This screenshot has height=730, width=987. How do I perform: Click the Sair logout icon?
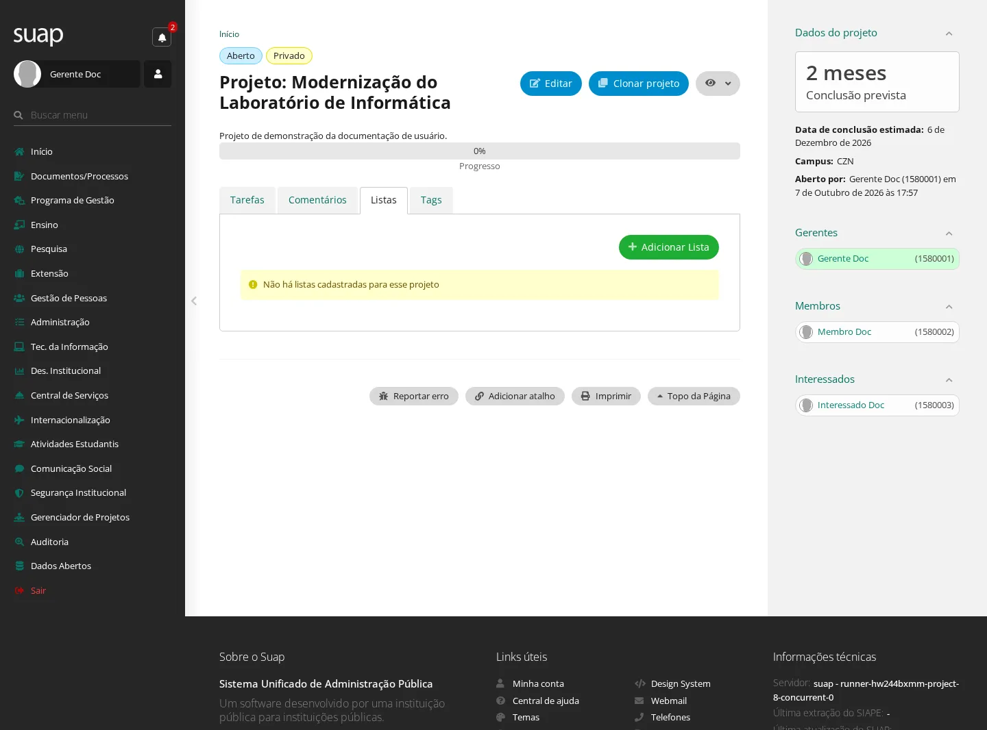click(19, 590)
